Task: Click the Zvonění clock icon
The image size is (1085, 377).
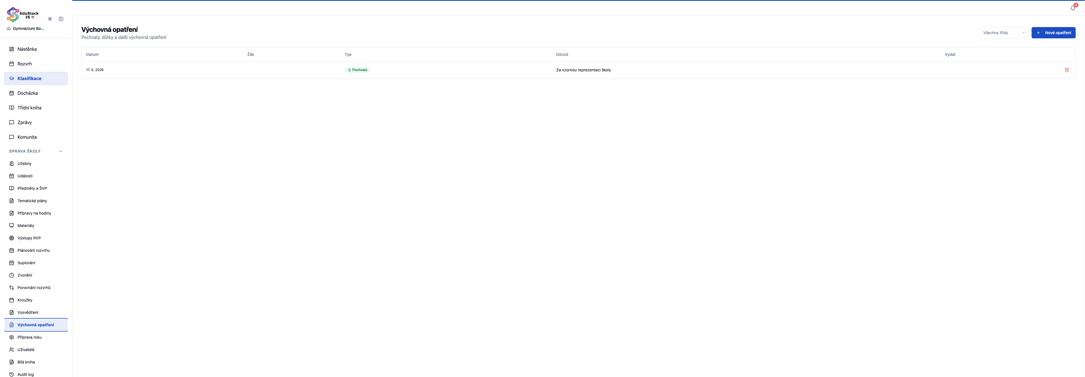Action: (12, 275)
